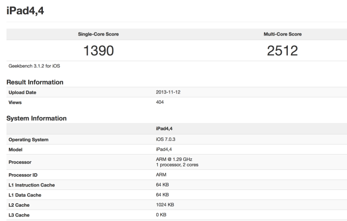Screen dimensions: 347x221
Task: Click the Geekbench 3.1.2 for iOS text
Action: point(33,65)
